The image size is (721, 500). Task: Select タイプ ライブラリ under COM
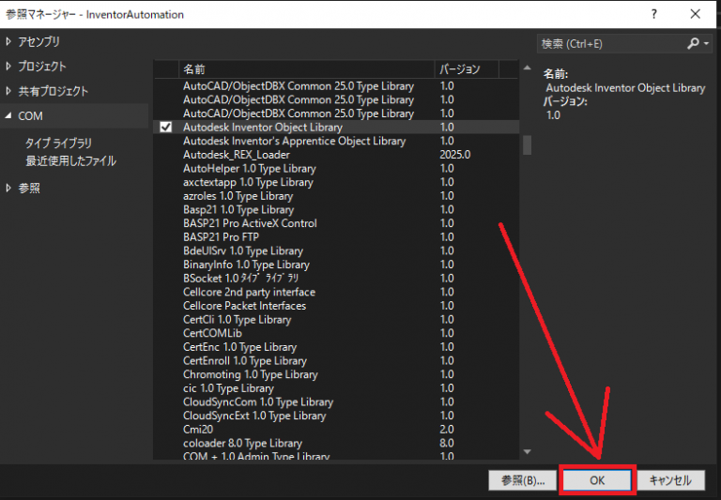(58, 144)
